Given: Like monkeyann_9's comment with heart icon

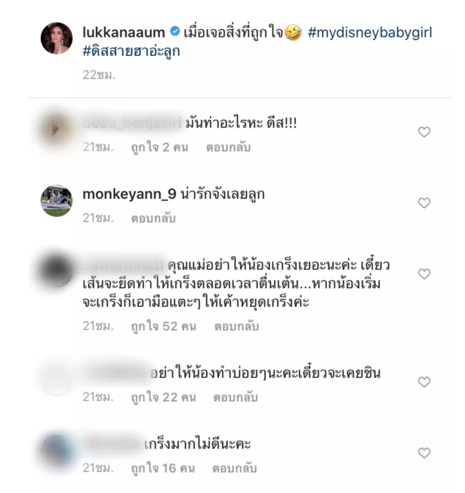Looking at the screenshot, I should (424, 203).
